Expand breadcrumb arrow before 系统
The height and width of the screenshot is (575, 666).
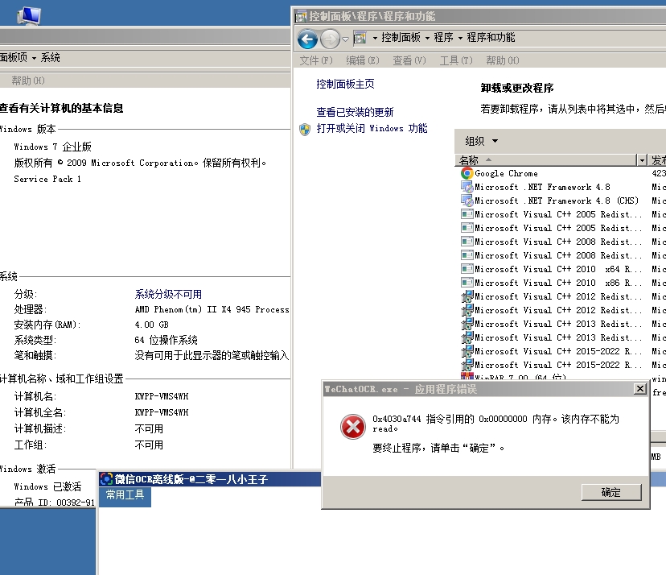pos(34,58)
